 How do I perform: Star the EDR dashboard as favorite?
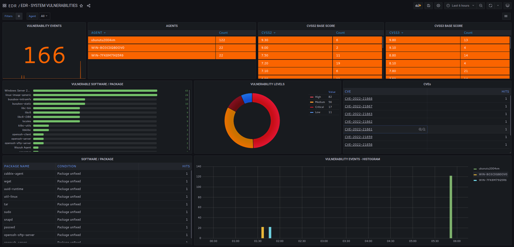(81, 6)
